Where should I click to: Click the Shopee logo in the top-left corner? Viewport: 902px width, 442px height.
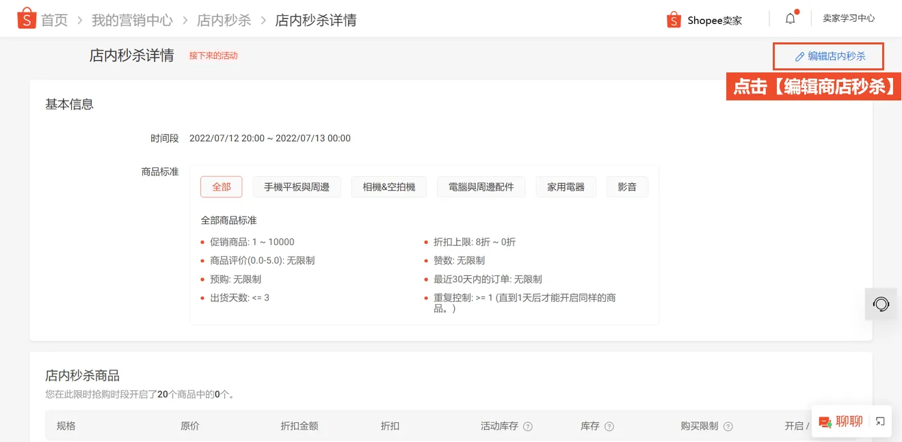pos(27,19)
